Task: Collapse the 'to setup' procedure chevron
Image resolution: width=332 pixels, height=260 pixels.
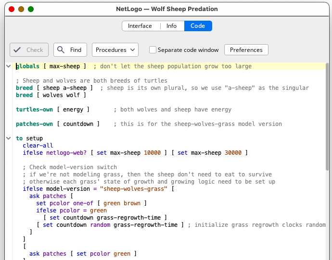Action: 9,138
